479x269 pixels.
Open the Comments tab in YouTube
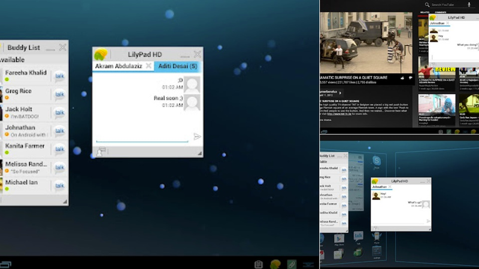[441, 13]
